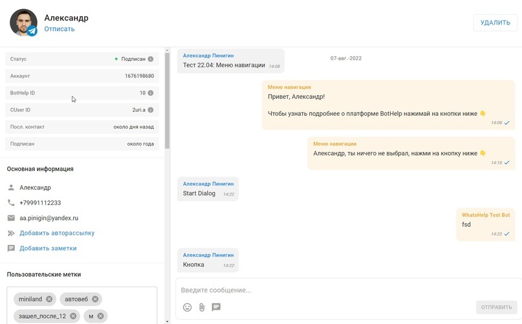Click the emoji picker icon

click(x=188, y=307)
